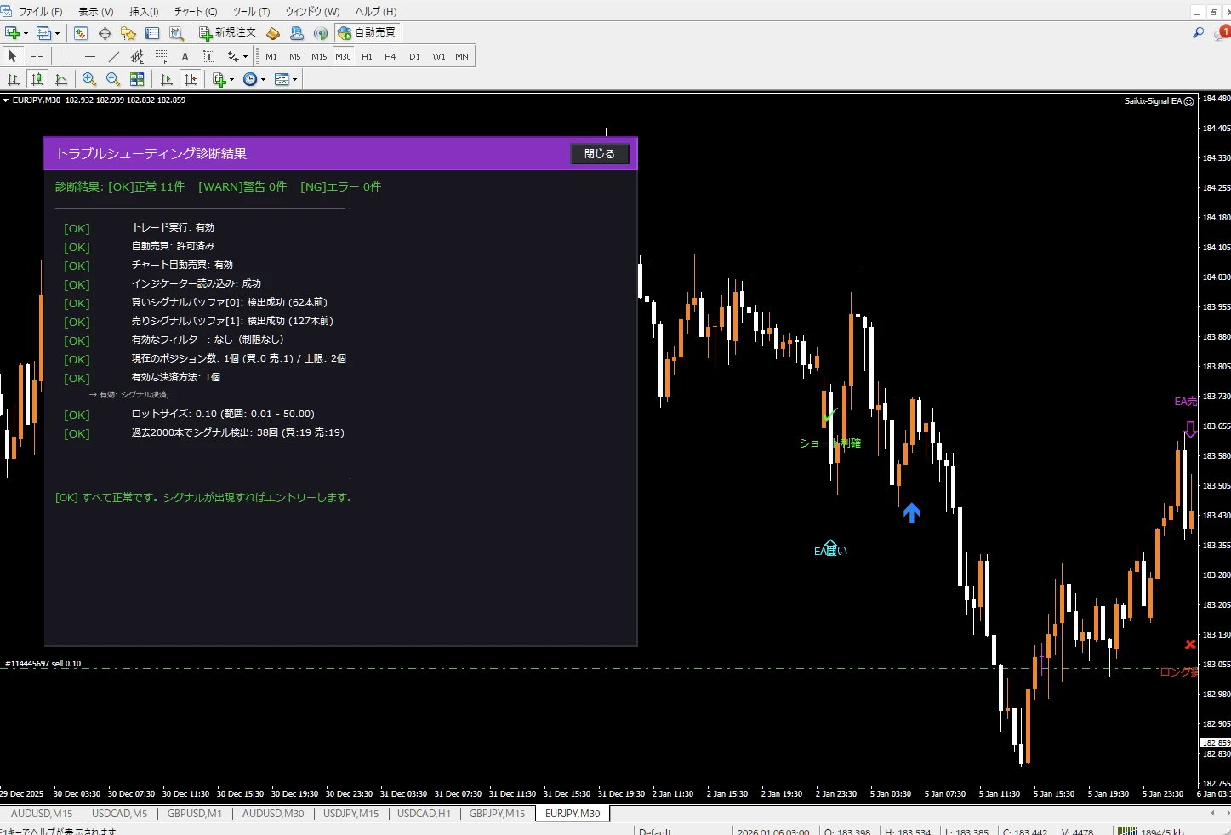The height and width of the screenshot is (835, 1231).
Task: Select the equidistant channel tool
Action: pyautogui.click(x=137, y=56)
